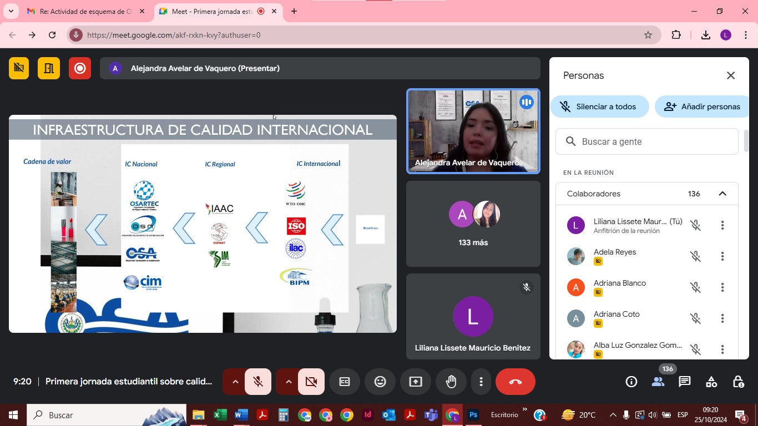Image resolution: width=758 pixels, height=426 pixels.
Task: Open host controls lock icon
Action: pyautogui.click(x=738, y=382)
